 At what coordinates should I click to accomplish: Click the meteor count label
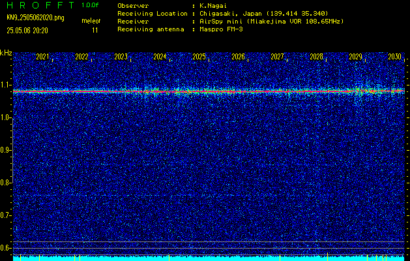(x=91, y=21)
